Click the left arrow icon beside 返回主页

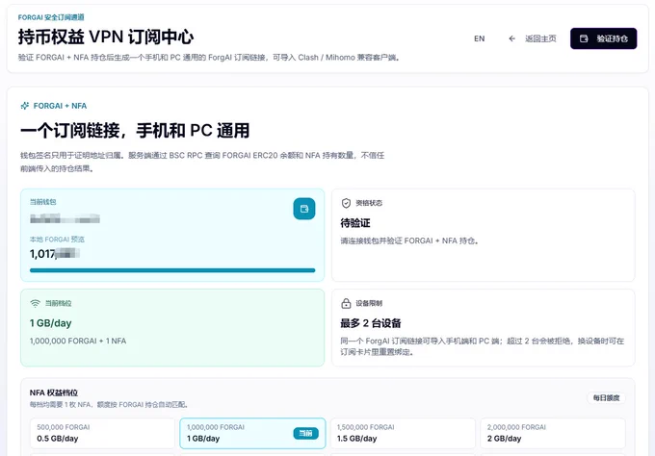click(511, 38)
